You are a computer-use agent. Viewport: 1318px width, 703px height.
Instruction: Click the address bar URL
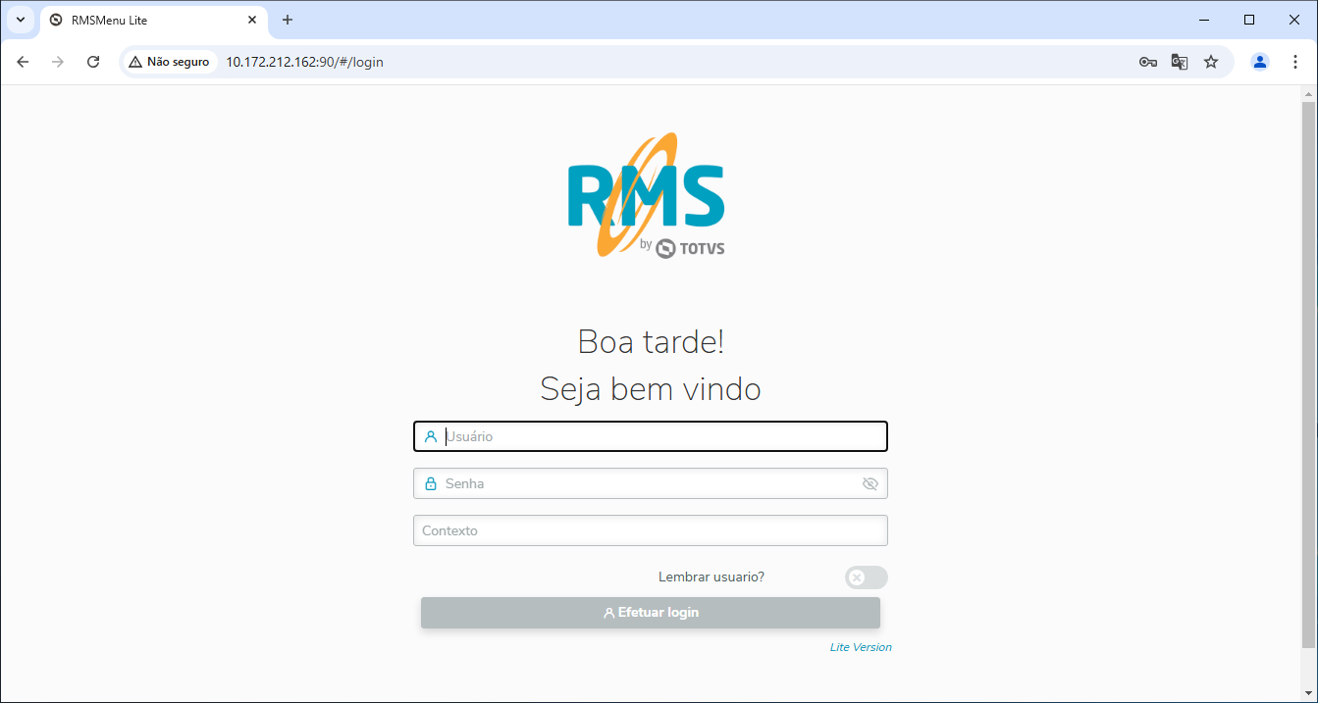coord(304,62)
